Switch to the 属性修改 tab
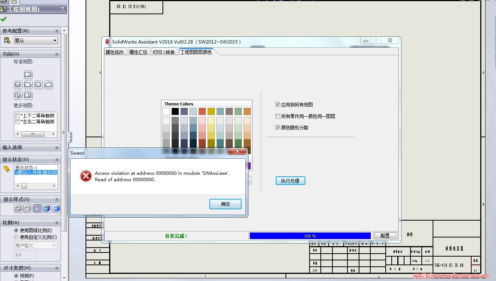Screen dimensions: 496x281 coord(114,52)
